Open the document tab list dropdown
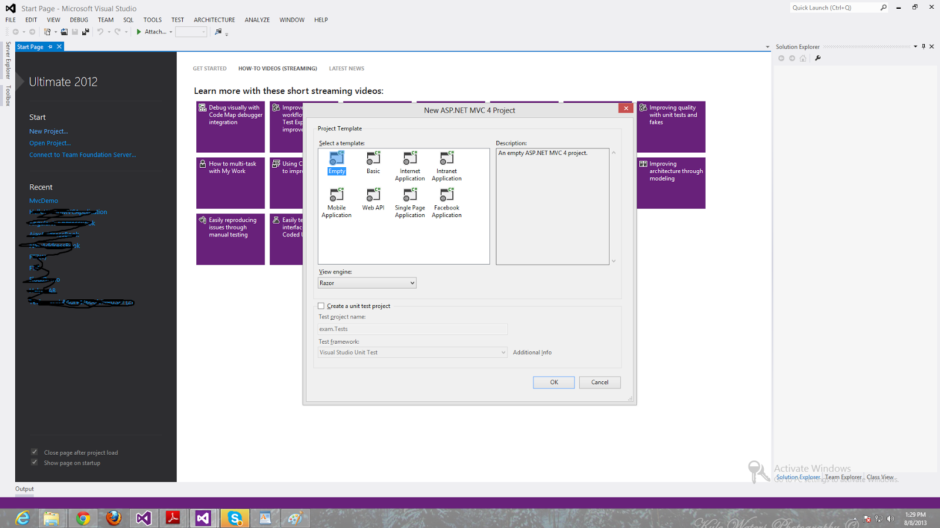The image size is (940, 528). point(767,47)
